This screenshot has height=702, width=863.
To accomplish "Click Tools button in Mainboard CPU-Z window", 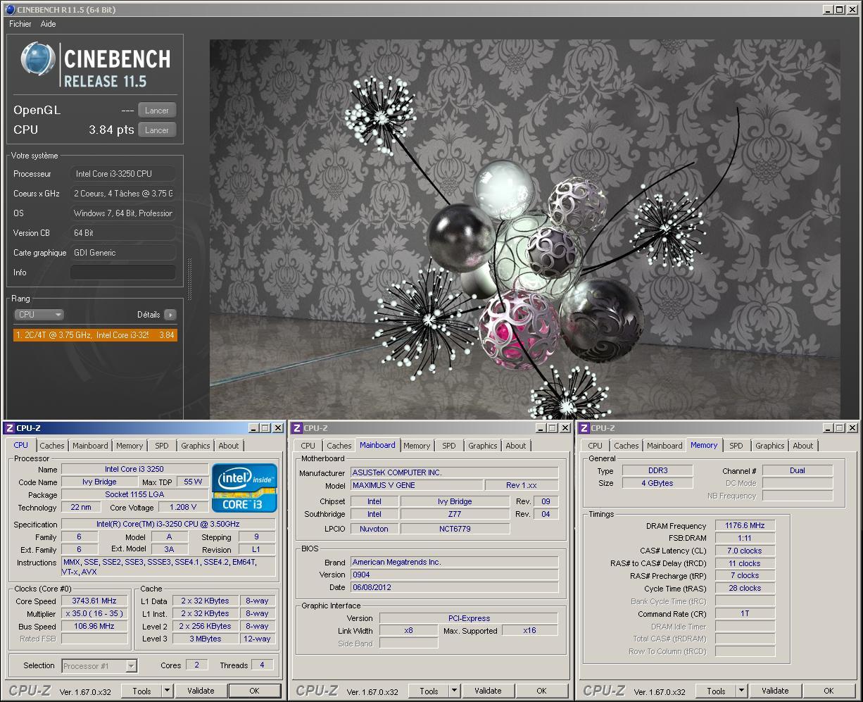I will coord(429,691).
